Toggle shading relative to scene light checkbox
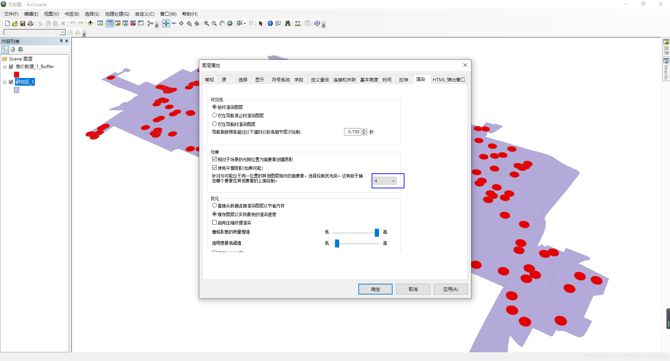The height and width of the screenshot is (361, 670). point(214,159)
